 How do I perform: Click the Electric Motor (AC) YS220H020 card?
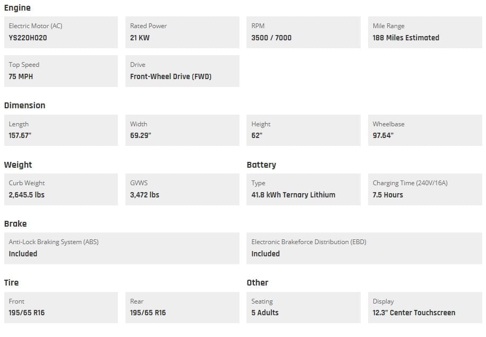click(61, 32)
